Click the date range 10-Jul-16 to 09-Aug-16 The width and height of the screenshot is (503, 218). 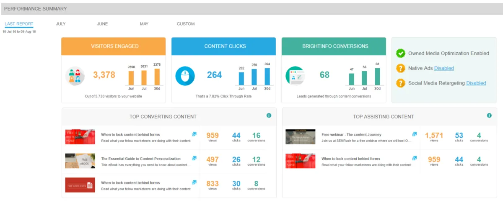click(x=19, y=32)
